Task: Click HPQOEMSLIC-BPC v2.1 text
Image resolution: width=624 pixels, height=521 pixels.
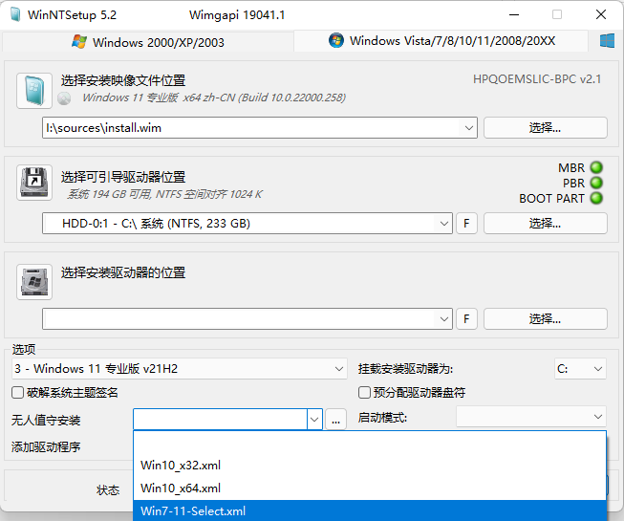Action: tap(537, 79)
